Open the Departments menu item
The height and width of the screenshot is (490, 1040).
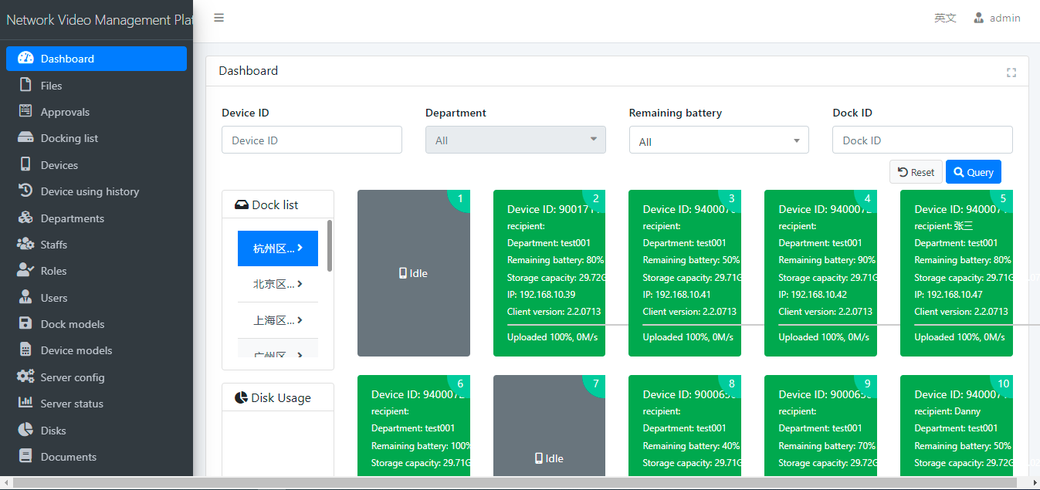click(72, 218)
